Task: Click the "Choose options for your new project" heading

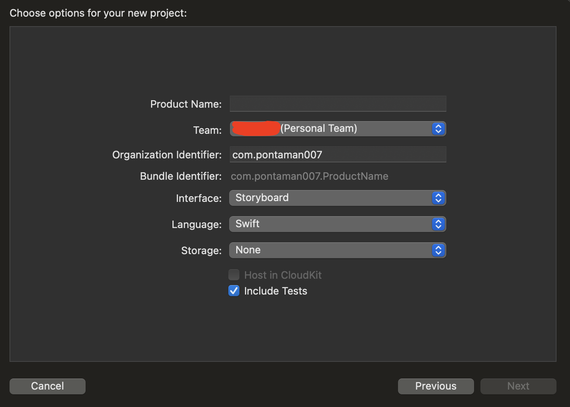Action: (98, 13)
